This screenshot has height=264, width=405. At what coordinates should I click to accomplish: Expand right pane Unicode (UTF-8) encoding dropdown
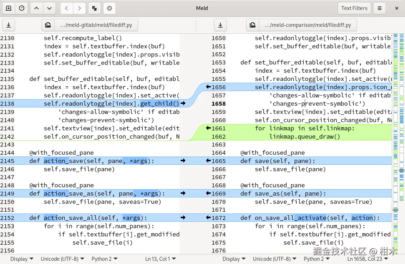[x=274, y=259]
